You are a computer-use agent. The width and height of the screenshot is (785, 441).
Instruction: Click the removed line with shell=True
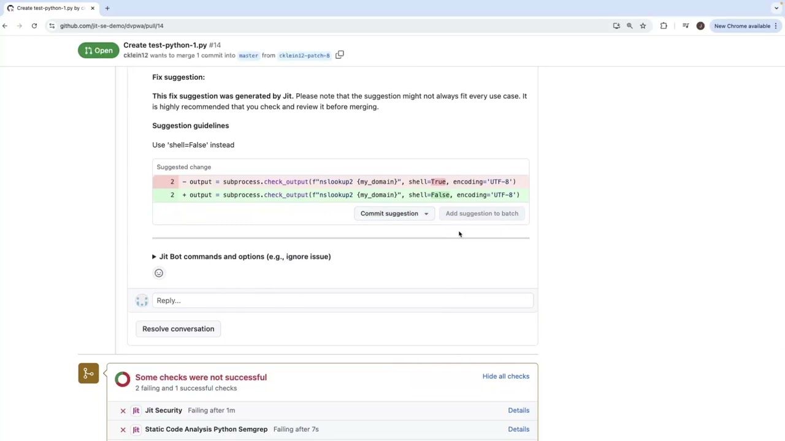(340, 182)
